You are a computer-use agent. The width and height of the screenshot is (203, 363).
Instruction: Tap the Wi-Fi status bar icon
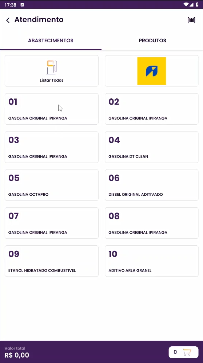click(186, 4)
